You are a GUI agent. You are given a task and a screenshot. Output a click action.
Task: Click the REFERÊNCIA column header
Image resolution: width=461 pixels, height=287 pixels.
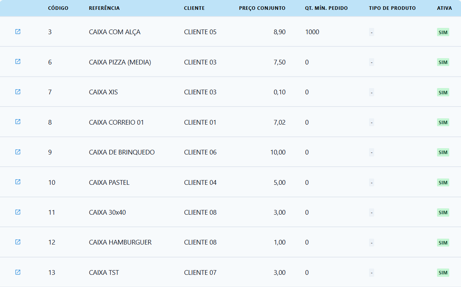(x=104, y=8)
